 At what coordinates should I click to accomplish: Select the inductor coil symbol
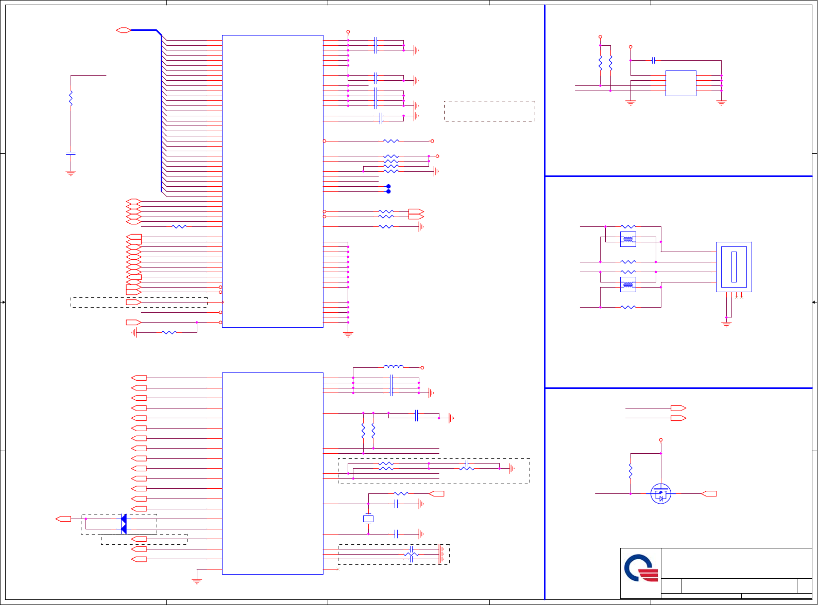tap(394, 367)
